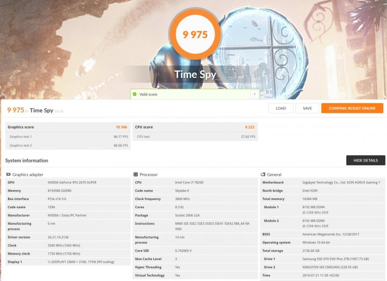Image resolution: width=387 pixels, height=281 pixels.
Task: Click the orange 9 975 score circle
Action: [195, 35]
